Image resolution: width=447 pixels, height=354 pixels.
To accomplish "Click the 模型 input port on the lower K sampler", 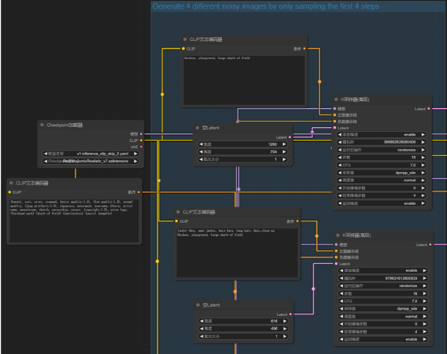I will click(337, 244).
